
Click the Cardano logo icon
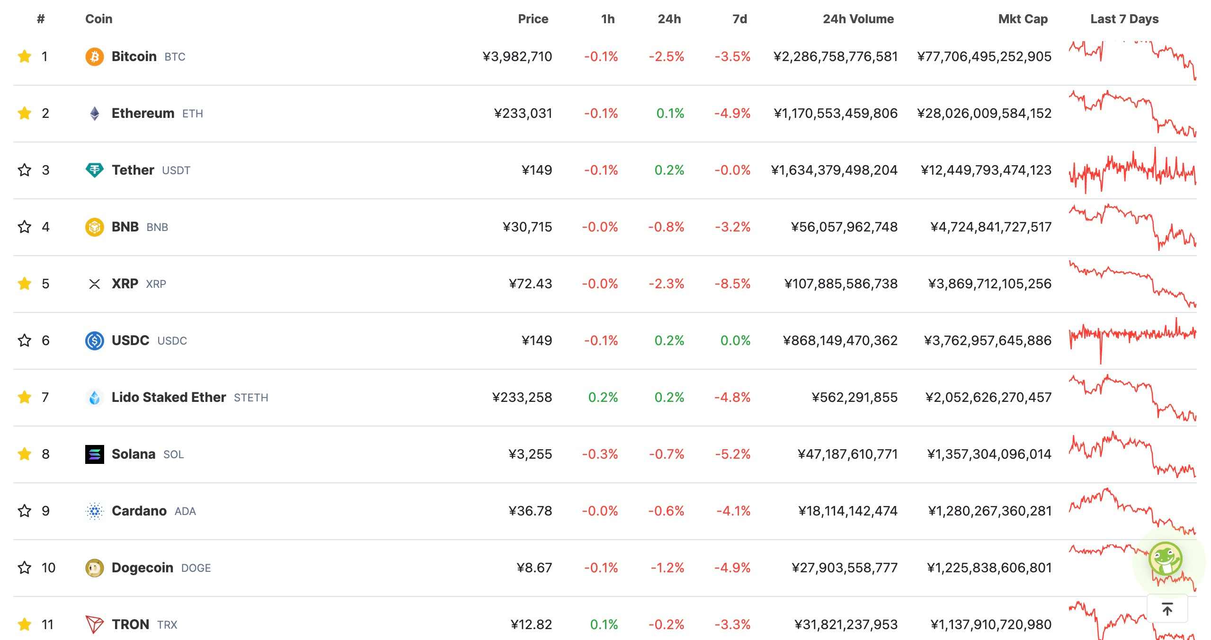95,511
